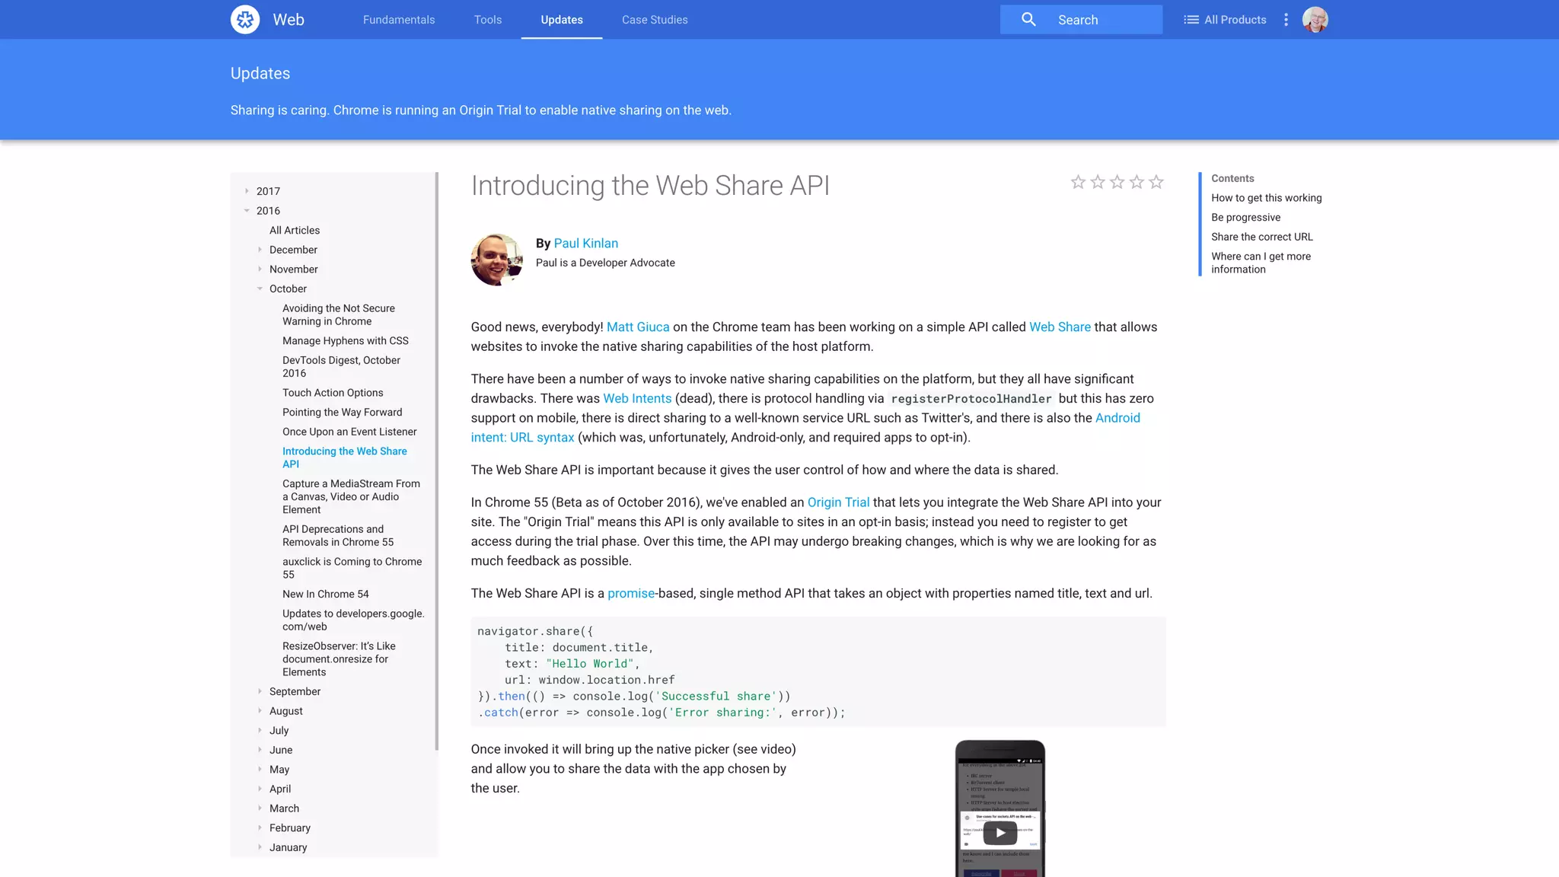Open the All Products menu icon
The image size is (1559, 877).
[x=1191, y=20]
